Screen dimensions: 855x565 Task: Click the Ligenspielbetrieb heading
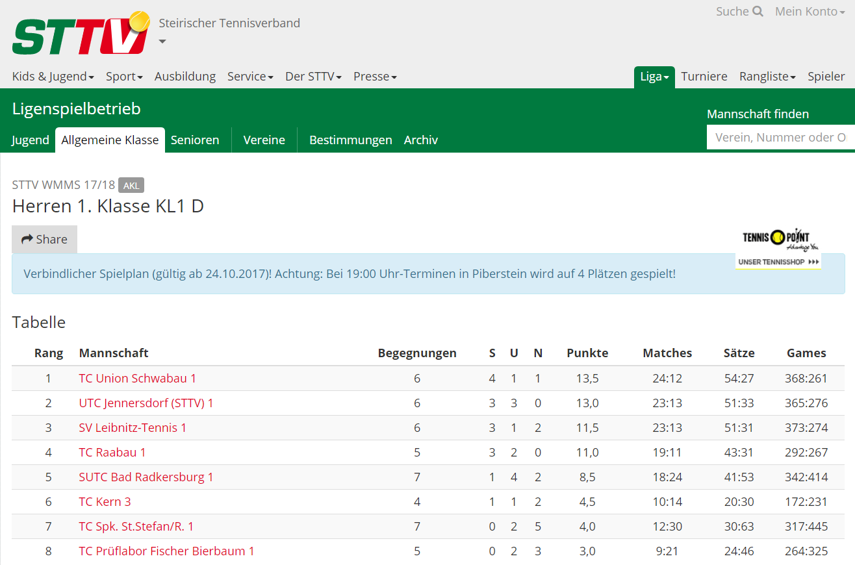click(77, 109)
